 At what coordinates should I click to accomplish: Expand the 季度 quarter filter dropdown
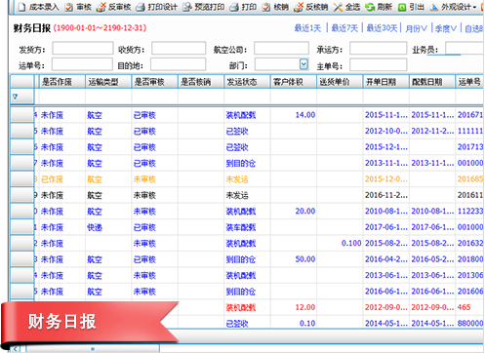point(446,28)
